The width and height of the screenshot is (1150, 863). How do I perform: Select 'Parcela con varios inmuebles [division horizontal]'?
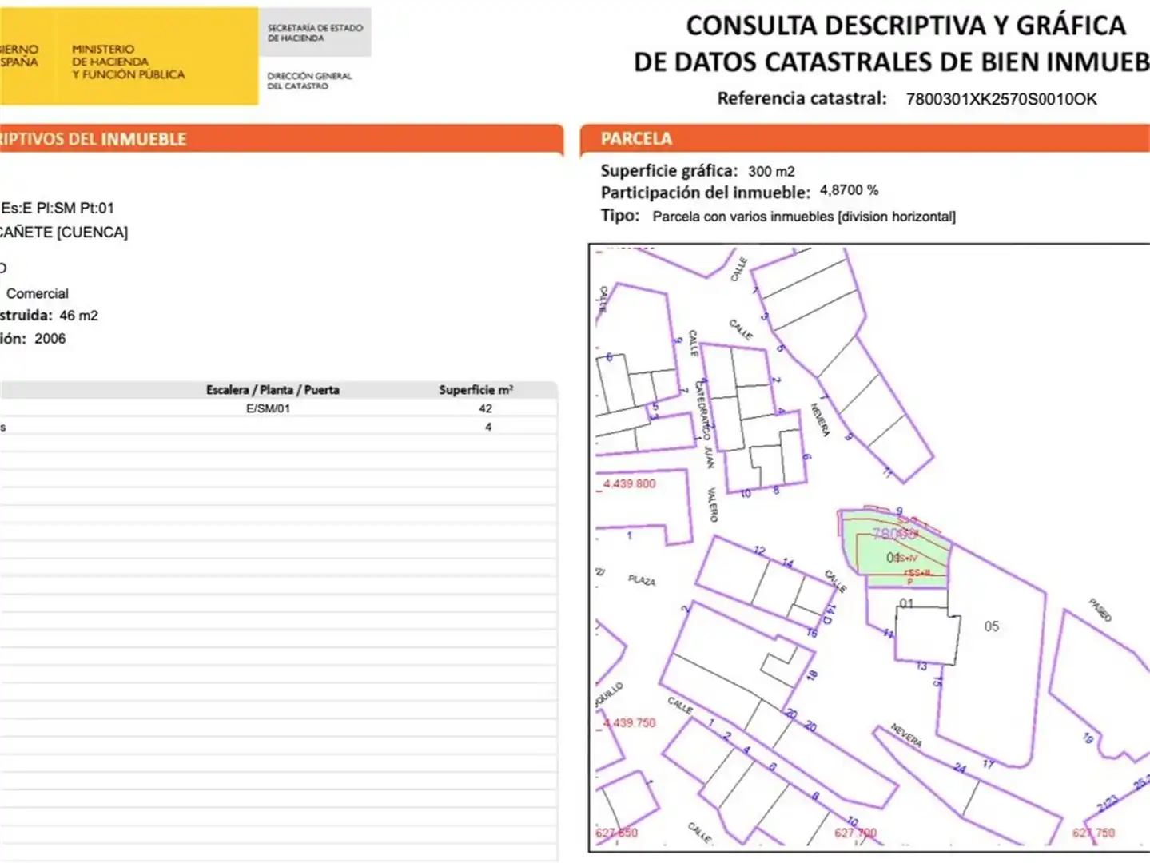[x=804, y=217]
